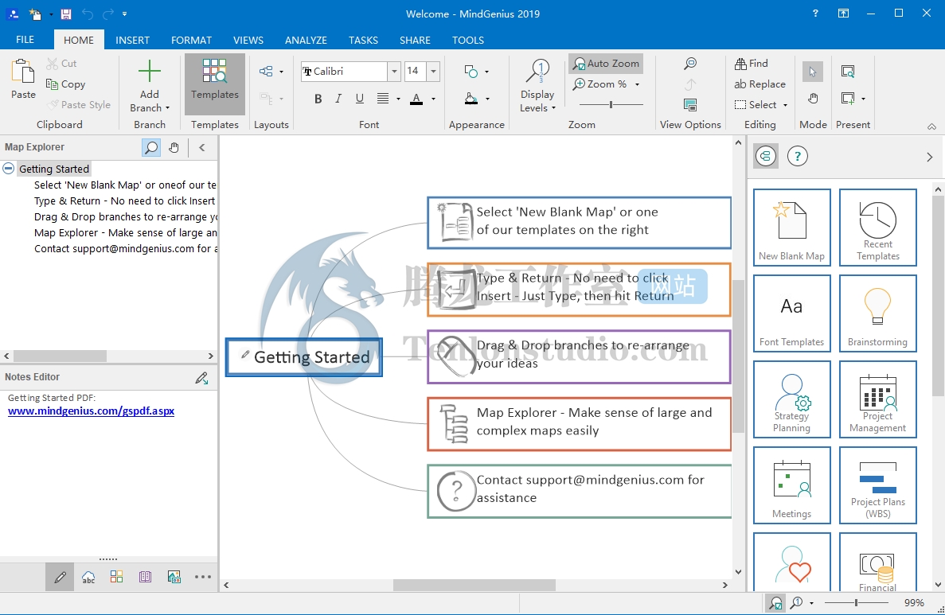This screenshot has height=615, width=945.
Task: Click the Replace command
Action: (760, 84)
